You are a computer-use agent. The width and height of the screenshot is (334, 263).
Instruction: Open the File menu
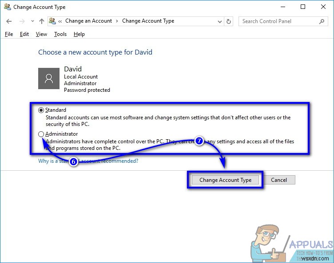(9, 34)
